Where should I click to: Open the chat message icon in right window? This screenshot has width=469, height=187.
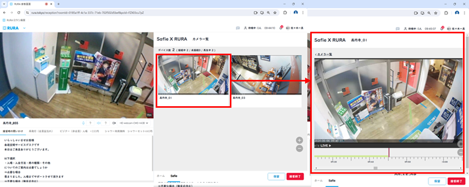tap(397, 28)
